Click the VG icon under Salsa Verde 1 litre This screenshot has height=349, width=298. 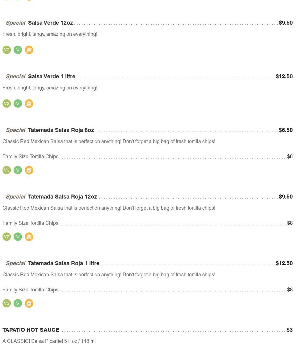point(6,104)
